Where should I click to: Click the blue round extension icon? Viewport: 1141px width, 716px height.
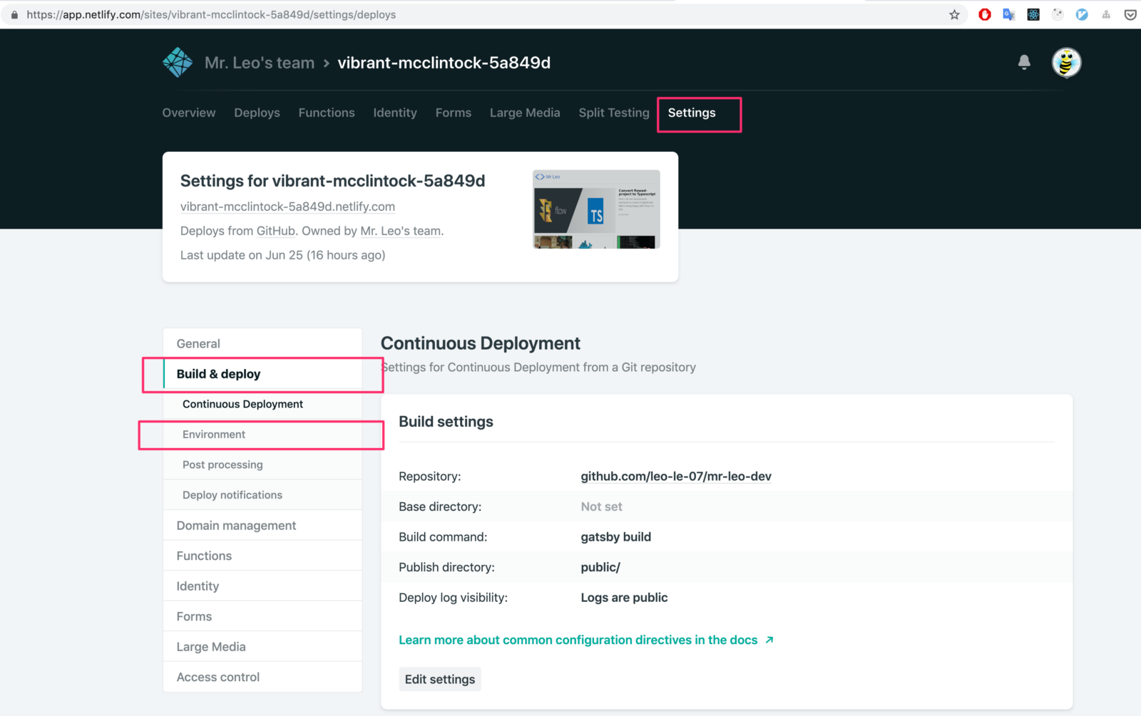click(x=1082, y=14)
